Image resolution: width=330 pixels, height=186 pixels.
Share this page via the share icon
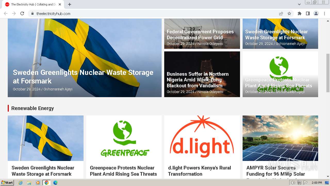[x=281, y=13]
